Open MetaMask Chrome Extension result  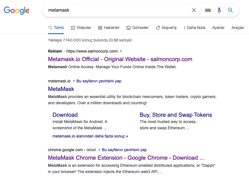pos(126,158)
